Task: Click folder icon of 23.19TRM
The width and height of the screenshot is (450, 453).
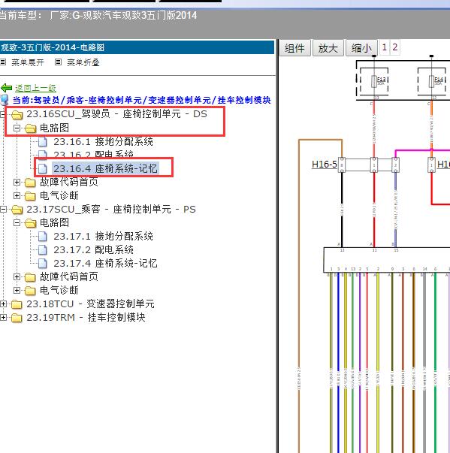Action: (x=17, y=318)
